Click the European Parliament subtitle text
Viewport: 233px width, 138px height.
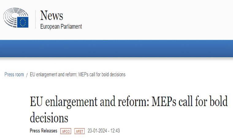61,26
